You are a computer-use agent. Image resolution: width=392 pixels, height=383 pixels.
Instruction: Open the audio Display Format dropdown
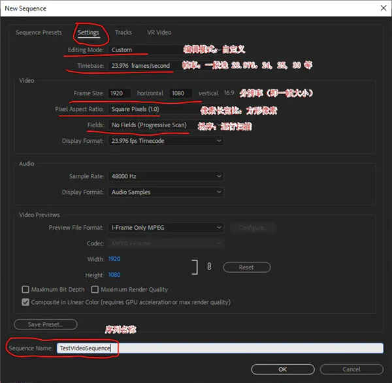pyautogui.click(x=166, y=192)
